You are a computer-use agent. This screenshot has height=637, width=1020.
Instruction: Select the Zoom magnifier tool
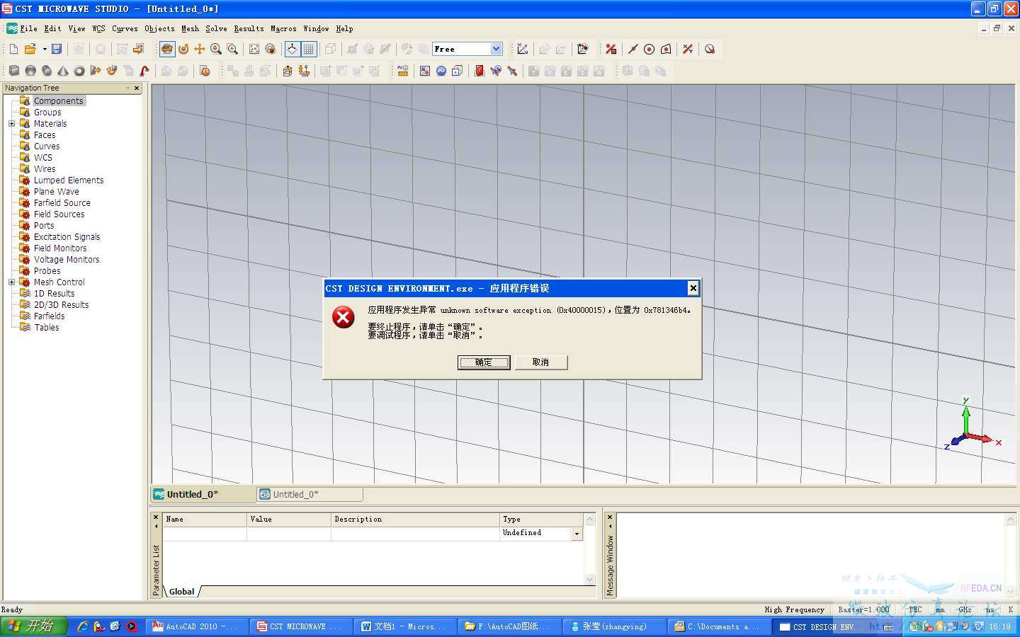click(216, 49)
